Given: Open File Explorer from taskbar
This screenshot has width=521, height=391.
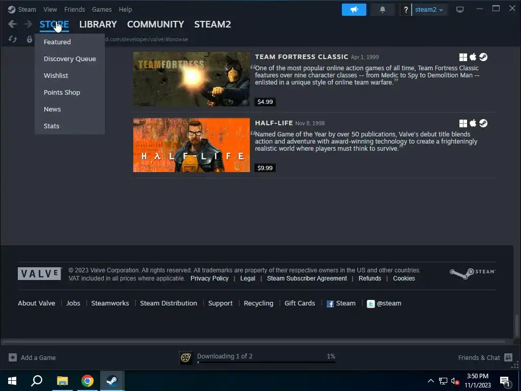Looking at the screenshot, I should coord(62,381).
